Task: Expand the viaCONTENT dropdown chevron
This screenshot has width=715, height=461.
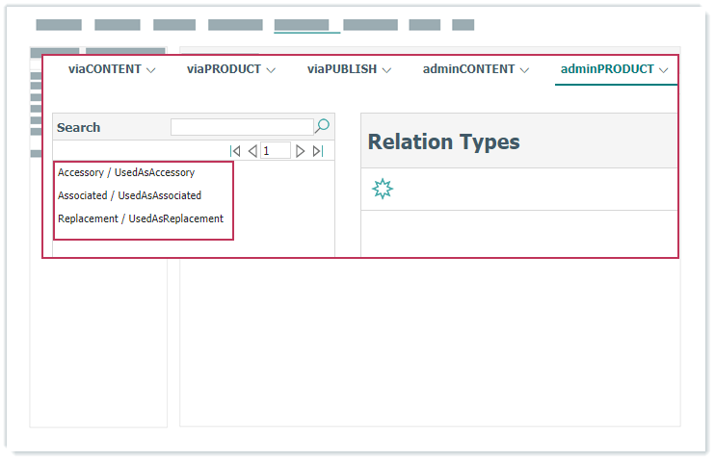Action: point(150,70)
